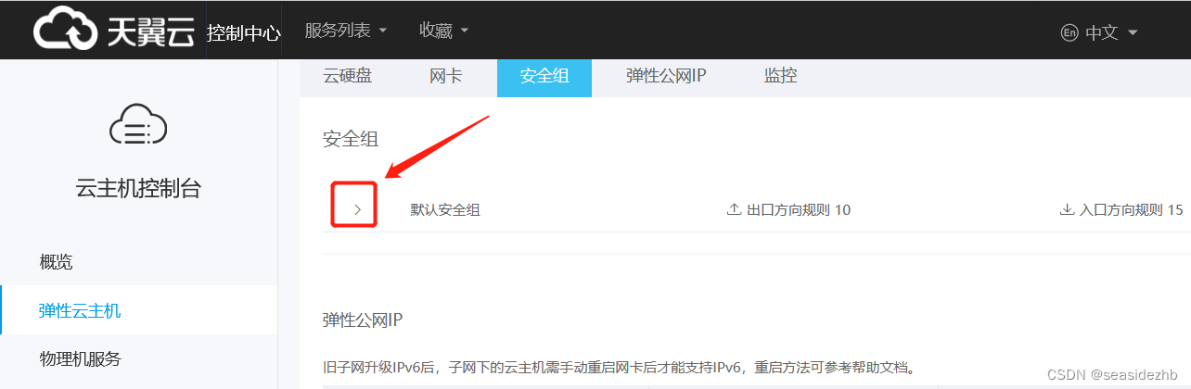Viewport: 1191px width, 389px height.
Task: Switch to the 网卡 tab
Action: pyautogui.click(x=446, y=76)
